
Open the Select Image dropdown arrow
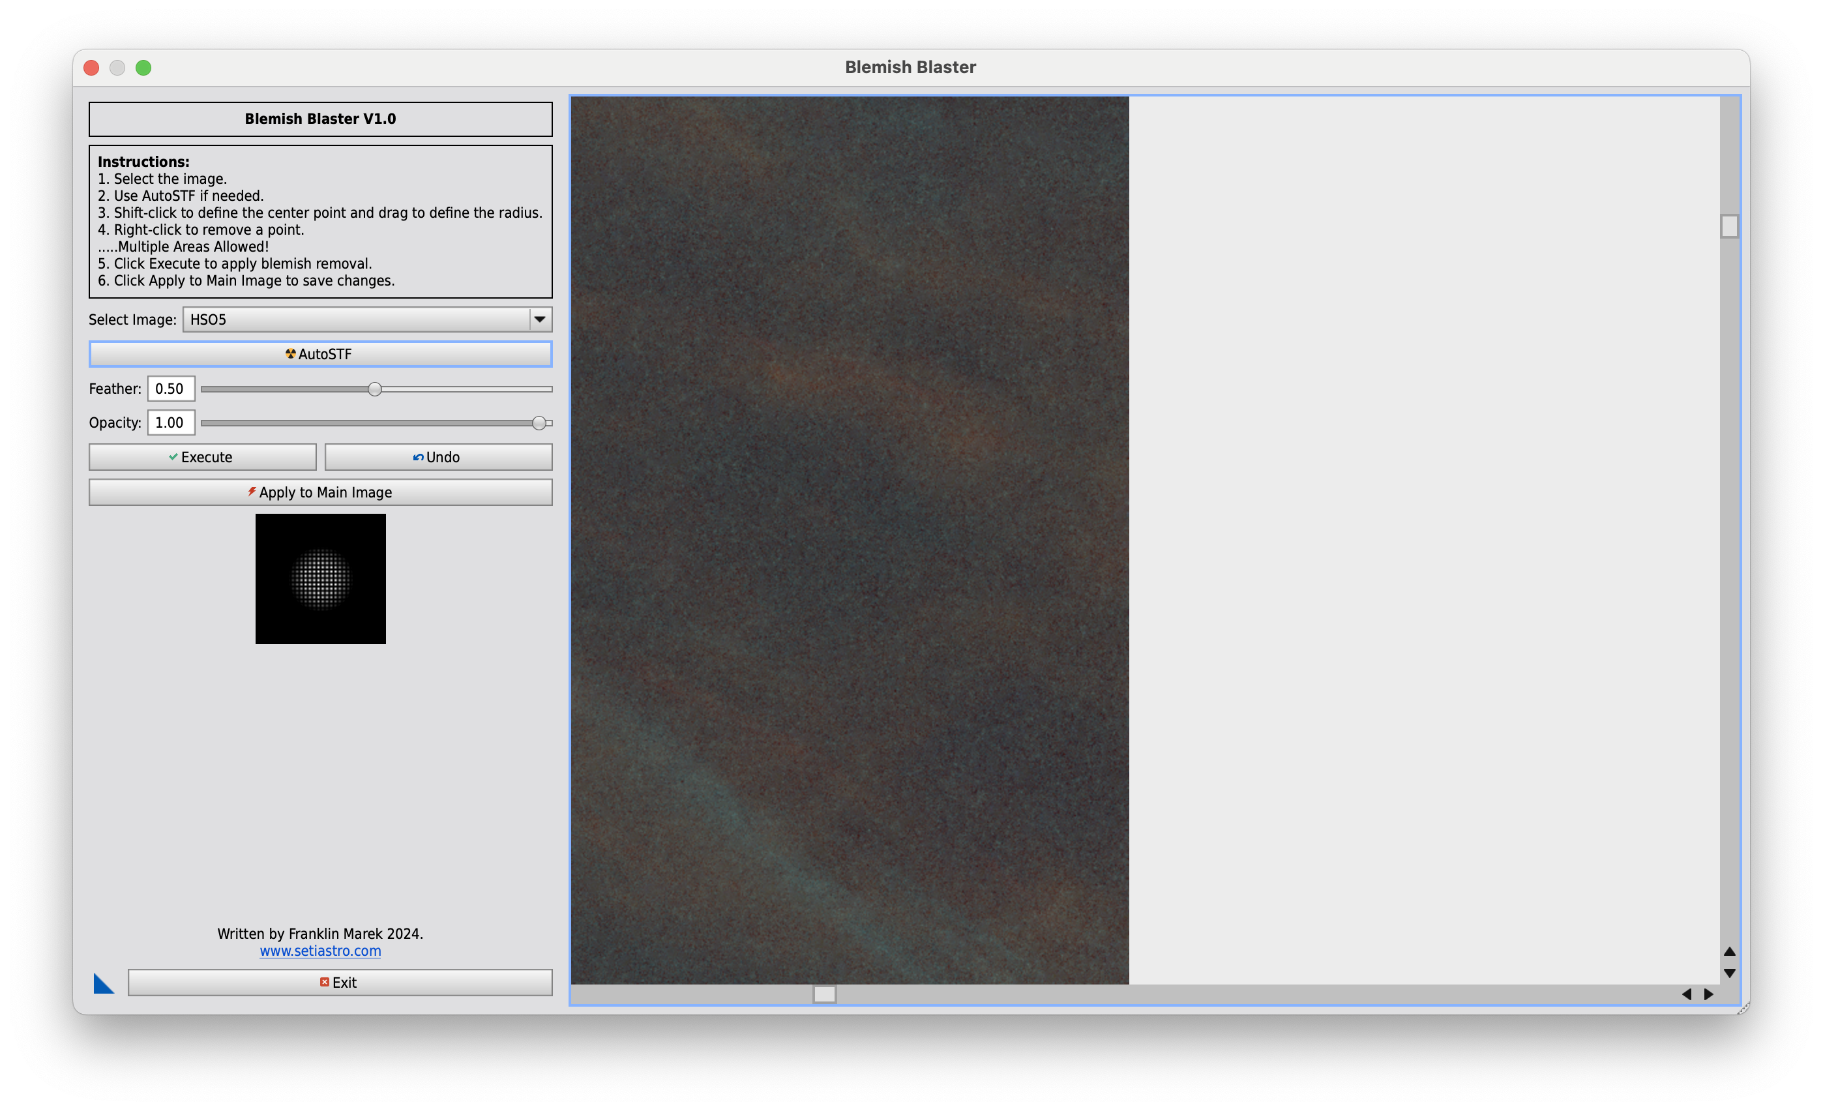click(540, 319)
